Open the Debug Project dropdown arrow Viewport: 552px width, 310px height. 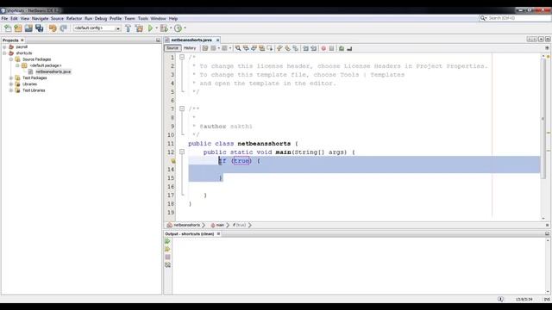171,28
